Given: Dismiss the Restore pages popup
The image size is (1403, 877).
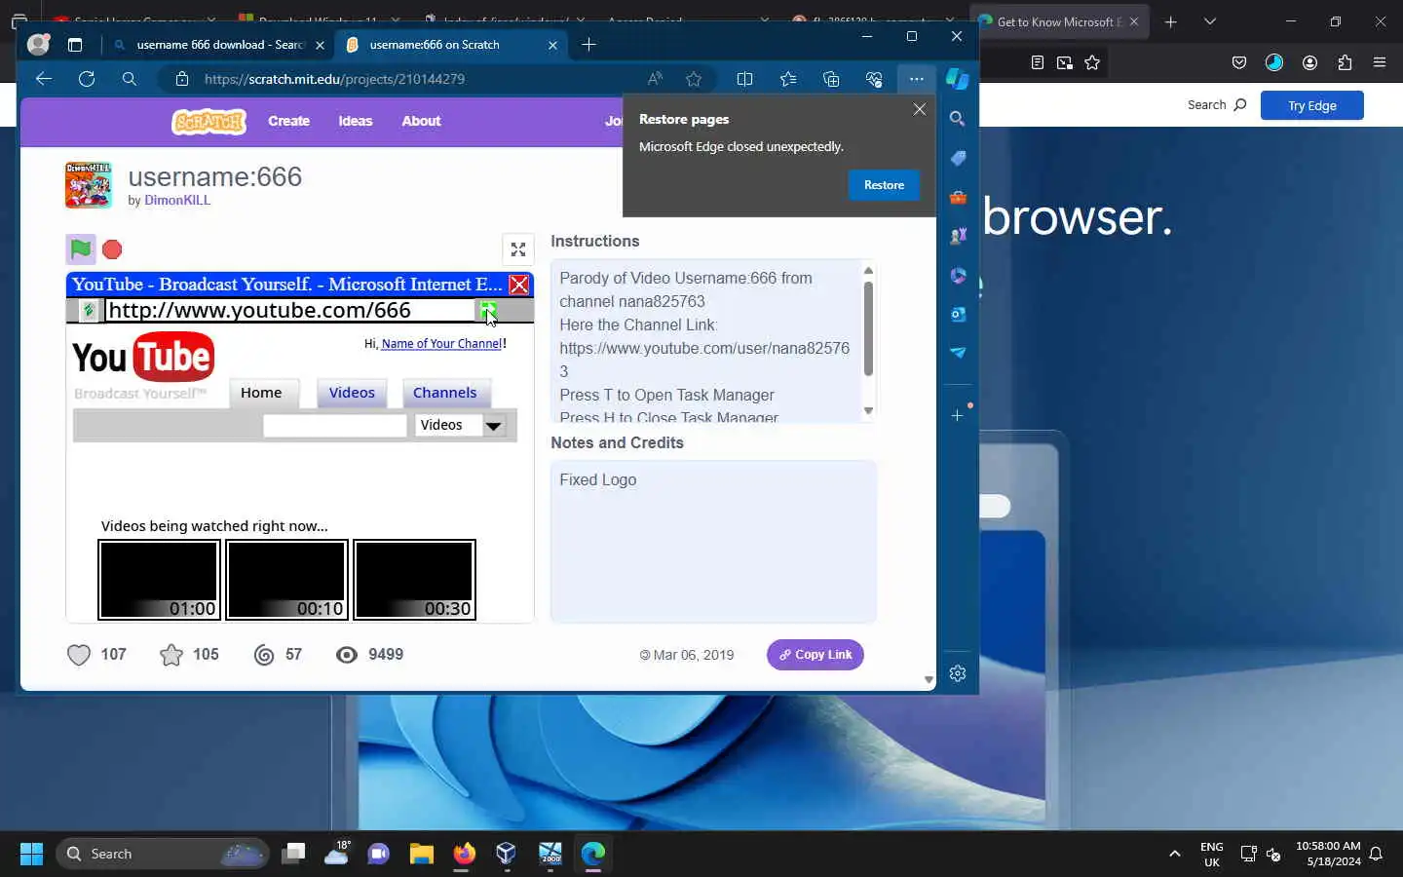Looking at the screenshot, I should tap(919, 109).
